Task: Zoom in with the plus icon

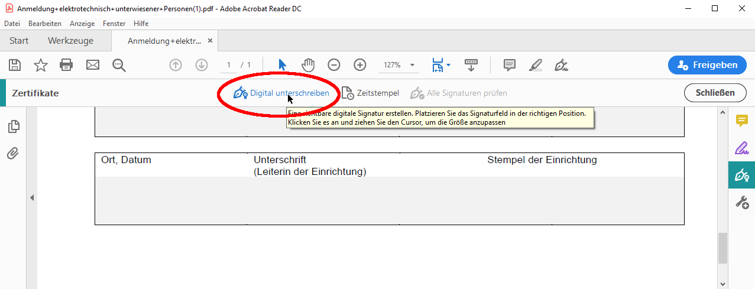Action: tap(360, 65)
